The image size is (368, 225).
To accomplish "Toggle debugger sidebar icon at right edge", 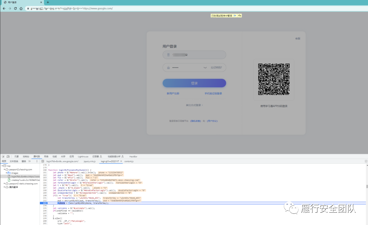I will tap(366, 161).
